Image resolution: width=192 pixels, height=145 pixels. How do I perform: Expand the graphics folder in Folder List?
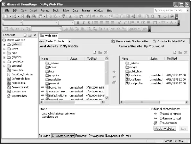[4, 57]
